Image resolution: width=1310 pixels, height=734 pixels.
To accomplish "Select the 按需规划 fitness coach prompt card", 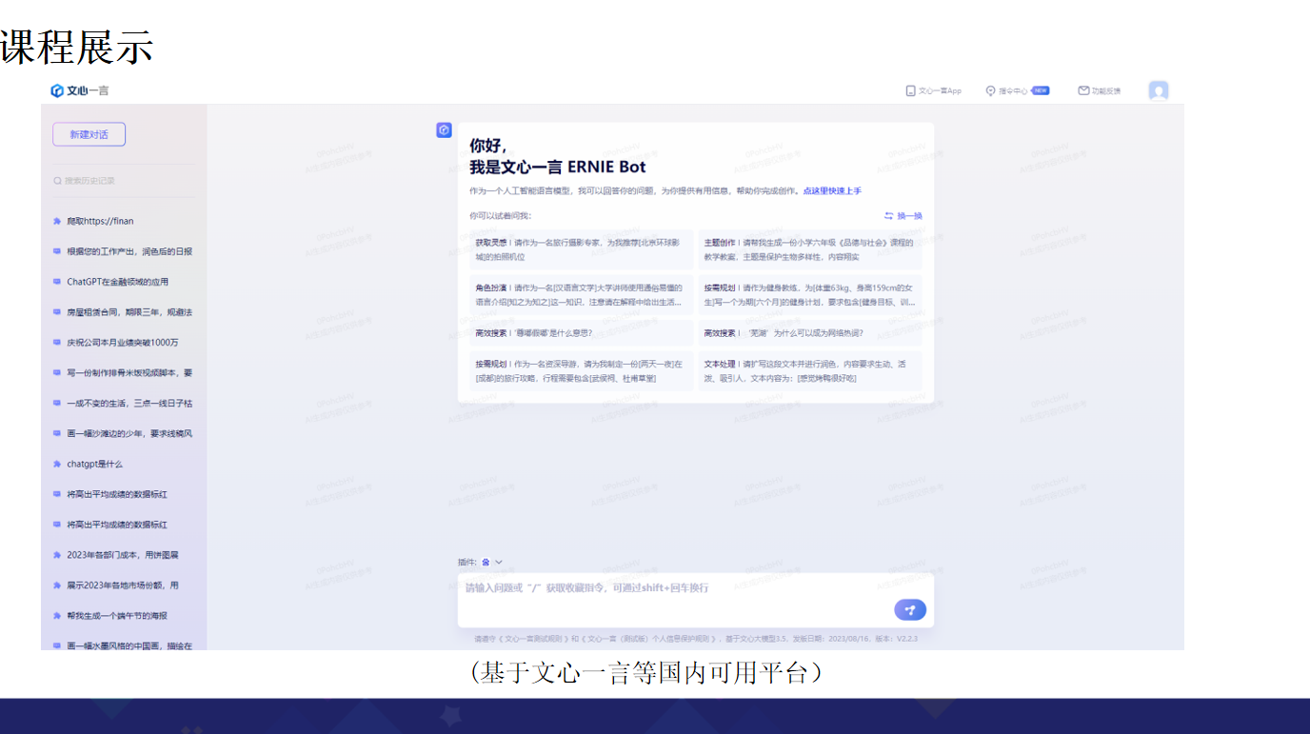I will pos(809,294).
